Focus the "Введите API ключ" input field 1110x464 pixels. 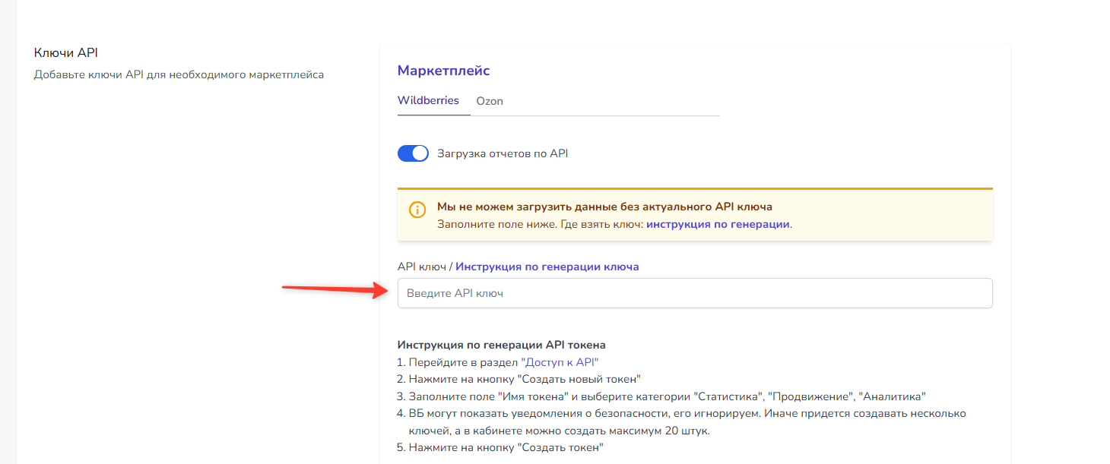[694, 293]
